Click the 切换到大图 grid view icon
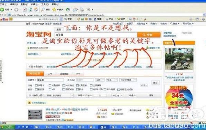 point(30,96)
